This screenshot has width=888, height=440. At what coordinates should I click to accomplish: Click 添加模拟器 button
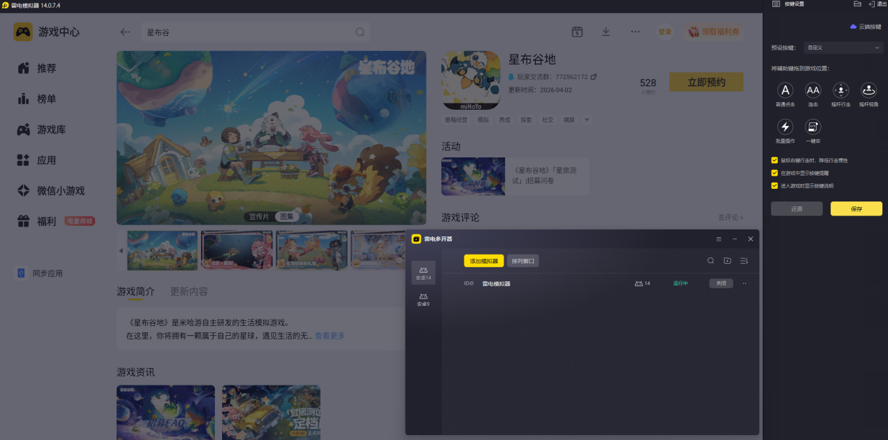pyautogui.click(x=484, y=261)
